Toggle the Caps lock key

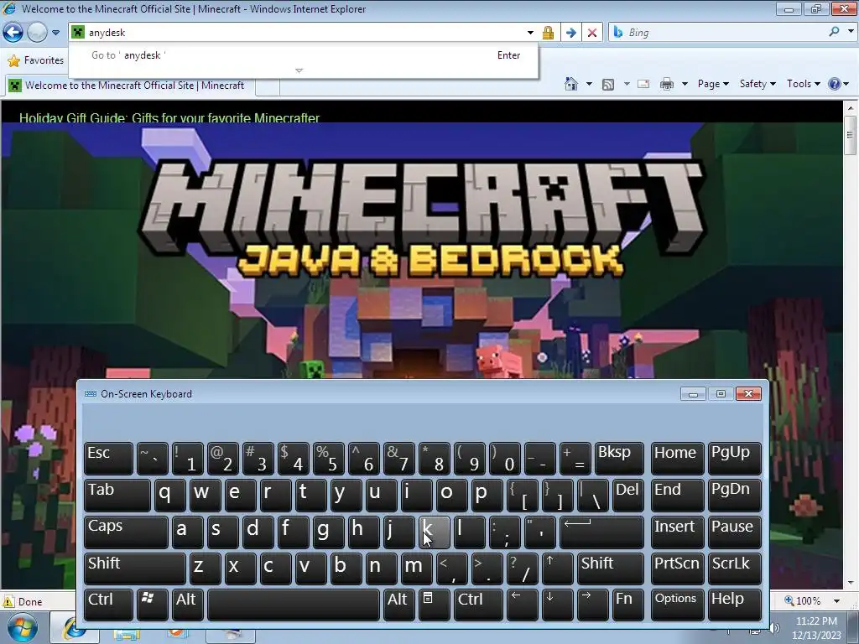[126, 532]
